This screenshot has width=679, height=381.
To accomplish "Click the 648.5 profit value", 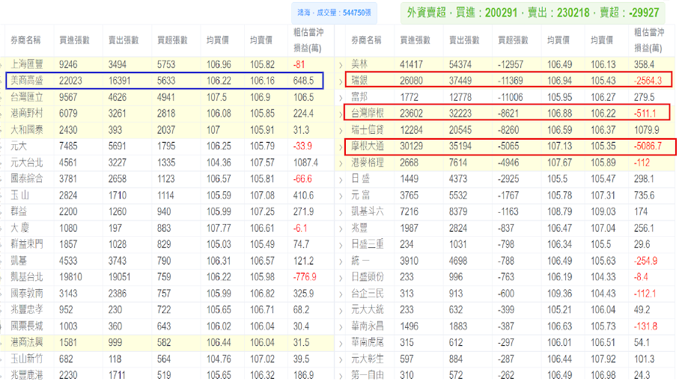I will pos(303,81).
